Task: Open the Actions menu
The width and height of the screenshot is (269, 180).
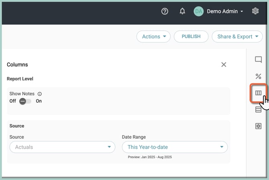Action: click(x=154, y=36)
